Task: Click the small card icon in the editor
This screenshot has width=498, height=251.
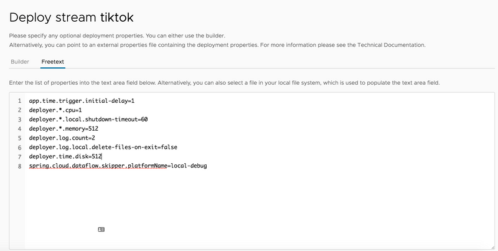Action: point(101,229)
